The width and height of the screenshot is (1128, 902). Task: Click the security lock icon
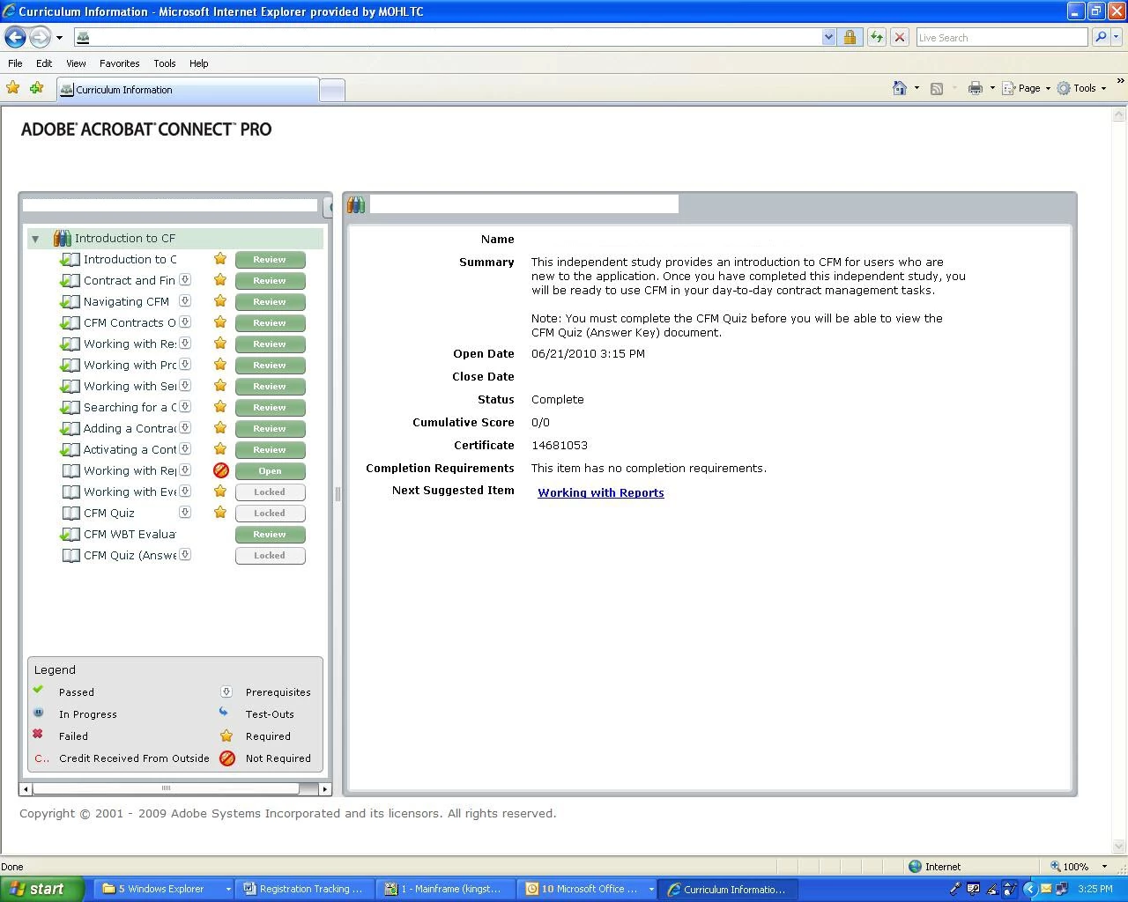850,37
